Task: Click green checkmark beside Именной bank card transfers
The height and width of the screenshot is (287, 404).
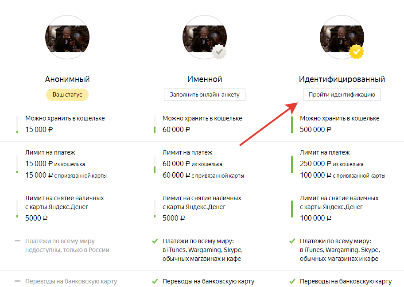Action: click(x=155, y=281)
